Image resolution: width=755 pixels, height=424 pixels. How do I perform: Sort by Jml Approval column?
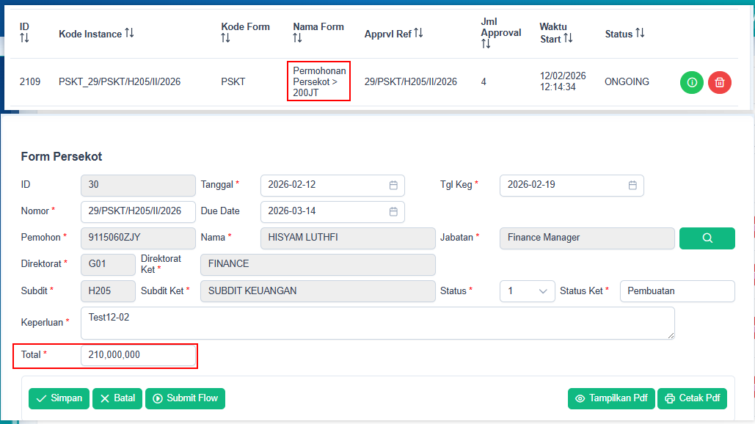coord(486,44)
